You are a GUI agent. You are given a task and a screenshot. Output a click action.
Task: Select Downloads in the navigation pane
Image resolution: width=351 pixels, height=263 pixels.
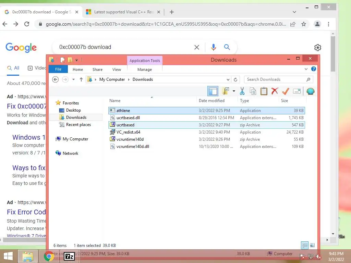point(76,117)
